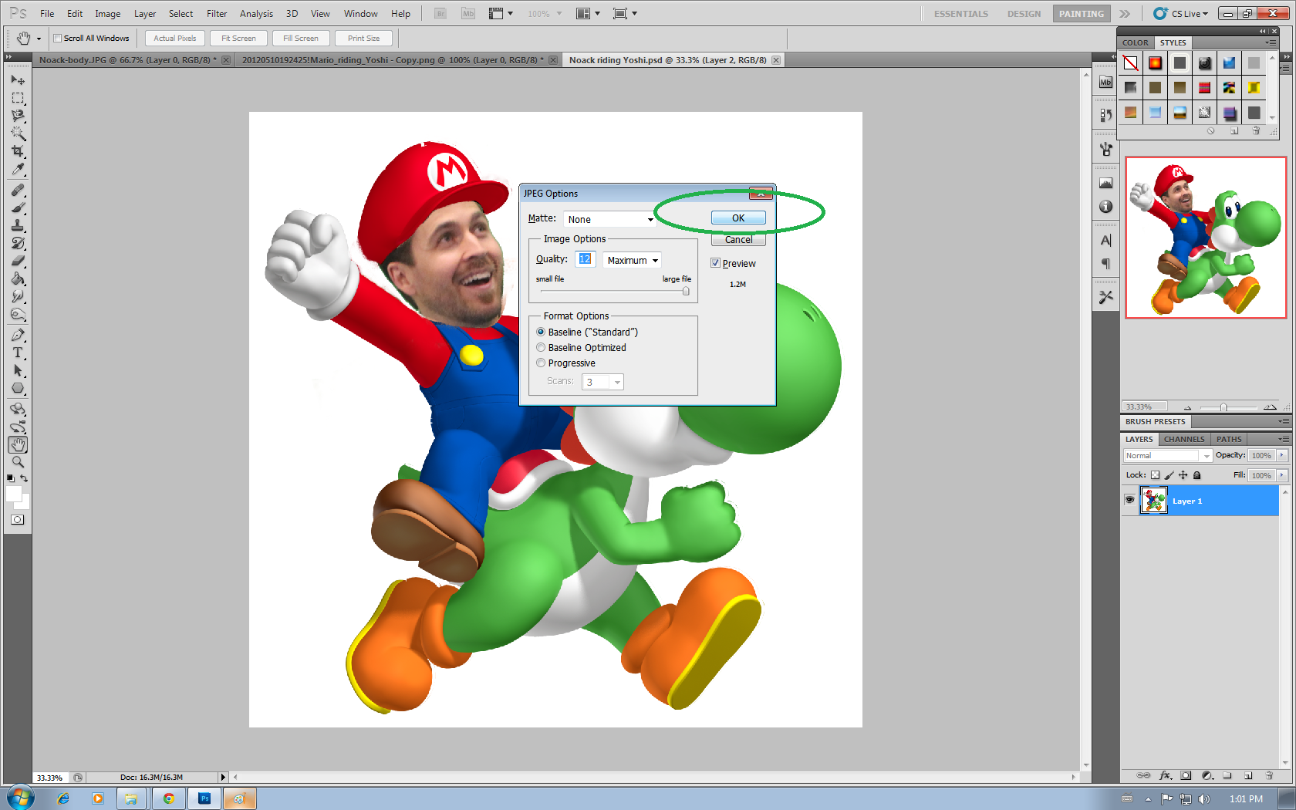Screen dimensions: 1296x810
Task: Open the CS Live dropdown
Action: [1181, 13]
